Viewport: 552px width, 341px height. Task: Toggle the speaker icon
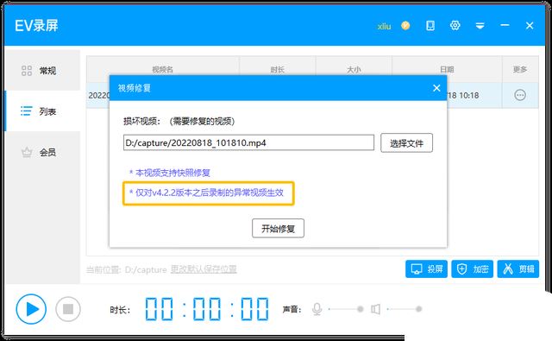click(x=376, y=309)
